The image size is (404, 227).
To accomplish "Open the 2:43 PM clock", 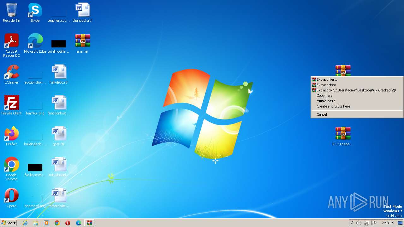I will point(388,223).
